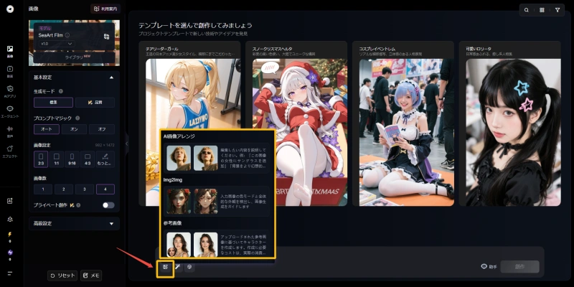Image resolution: width=574 pixels, height=287 pixels.
Task: Click the メモ memo button
Action: coord(91,276)
